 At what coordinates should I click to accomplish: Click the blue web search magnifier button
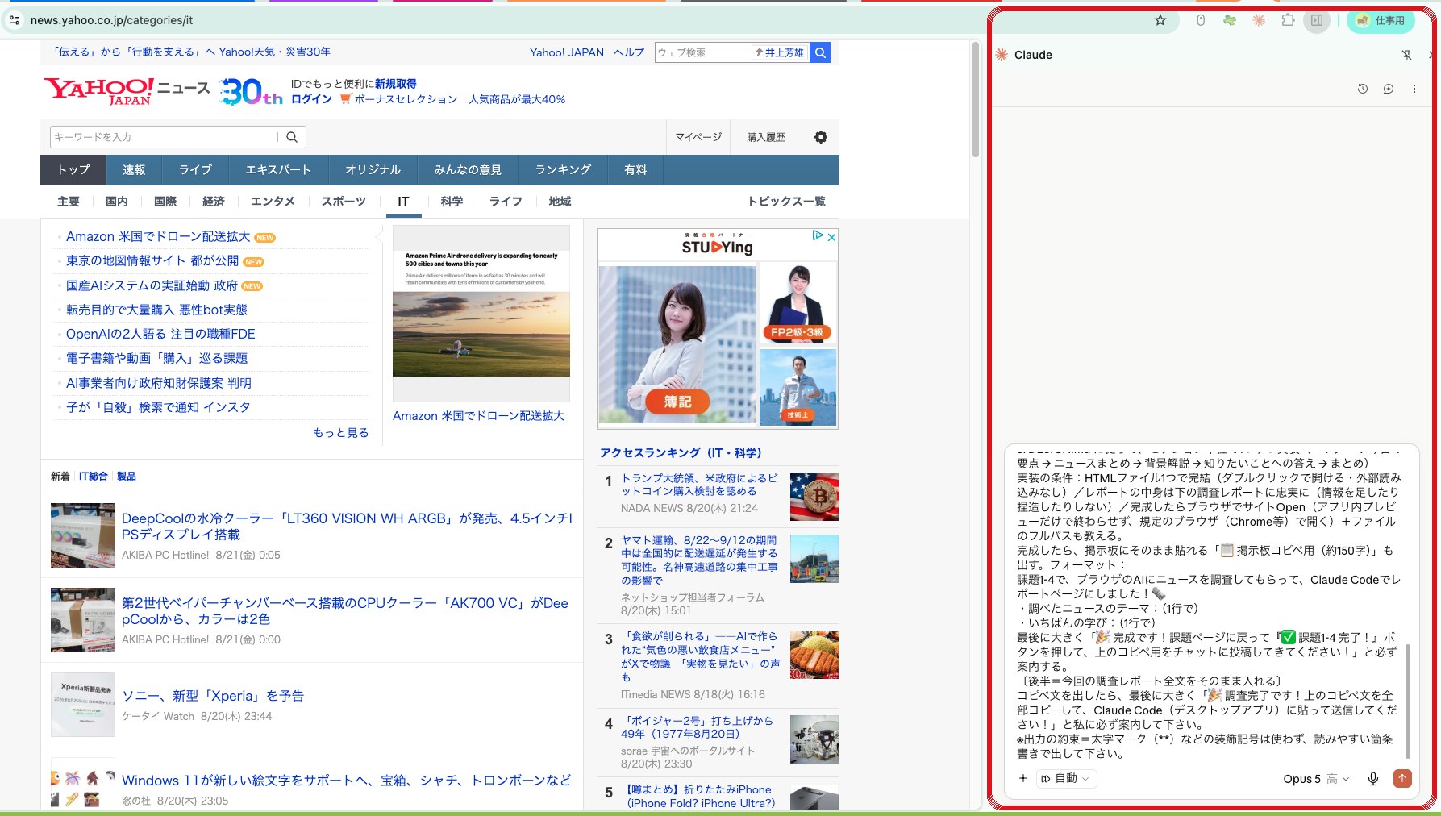coord(820,52)
